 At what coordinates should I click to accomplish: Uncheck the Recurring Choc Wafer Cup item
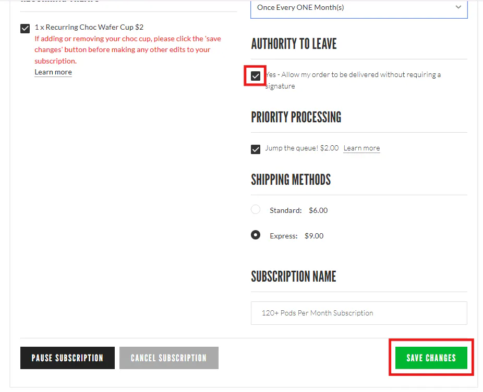pyautogui.click(x=25, y=28)
